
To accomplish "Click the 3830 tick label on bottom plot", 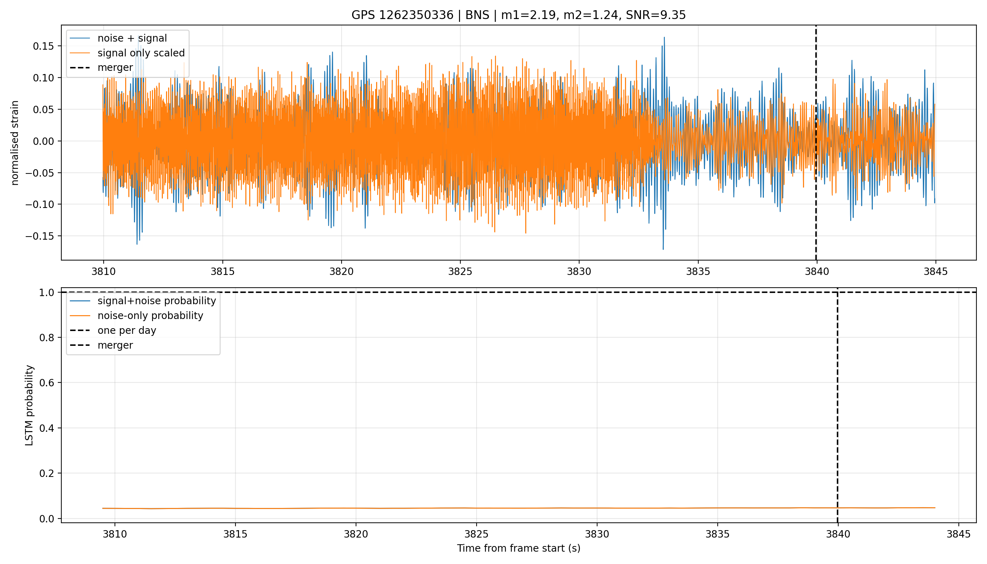I will pos(597,534).
